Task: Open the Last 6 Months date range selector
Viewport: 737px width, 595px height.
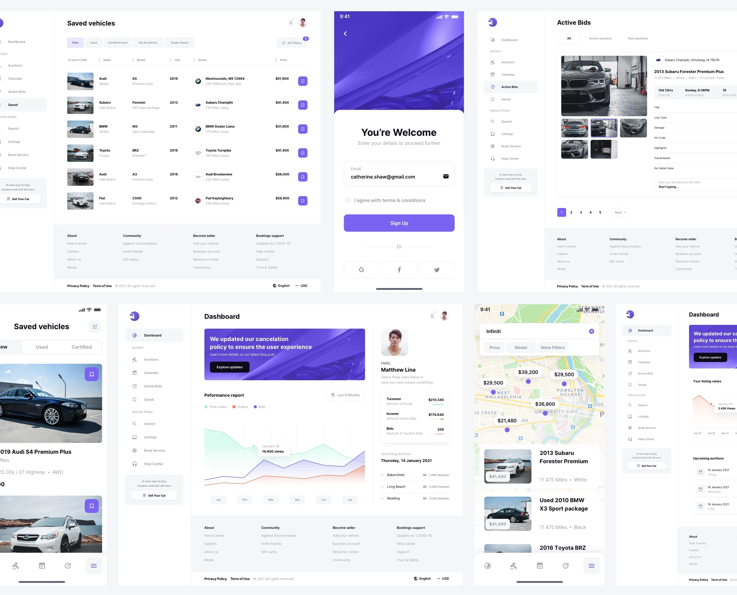Action: pyautogui.click(x=345, y=395)
